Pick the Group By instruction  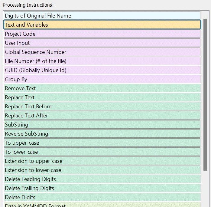click(102, 79)
